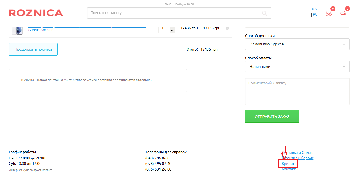Open the delivery method dropdown Самовывоз Одесса
This screenshot has height=173, width=357.
coord(297,44)
